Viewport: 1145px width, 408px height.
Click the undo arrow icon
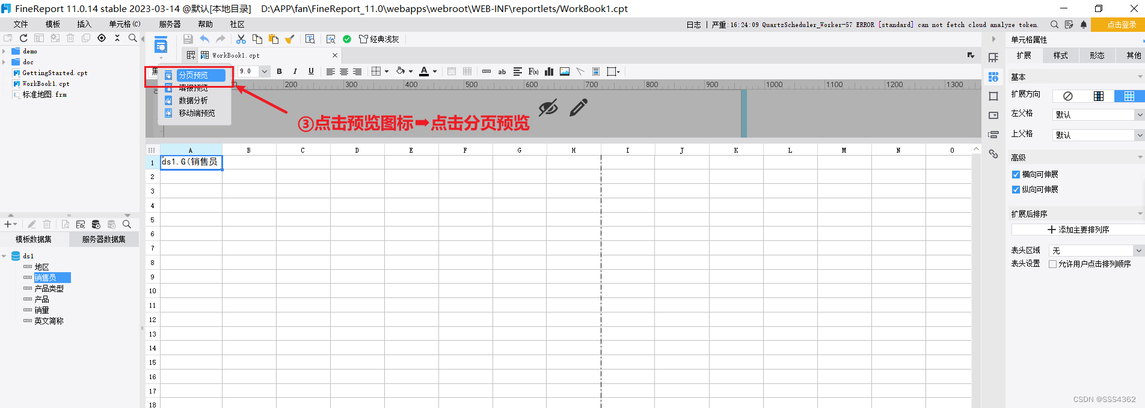click(x=204, y=39)
